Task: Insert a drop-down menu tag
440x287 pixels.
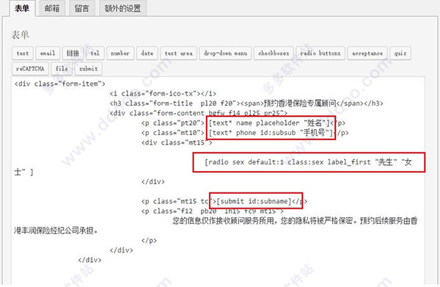Action: (x=225, y=53)
